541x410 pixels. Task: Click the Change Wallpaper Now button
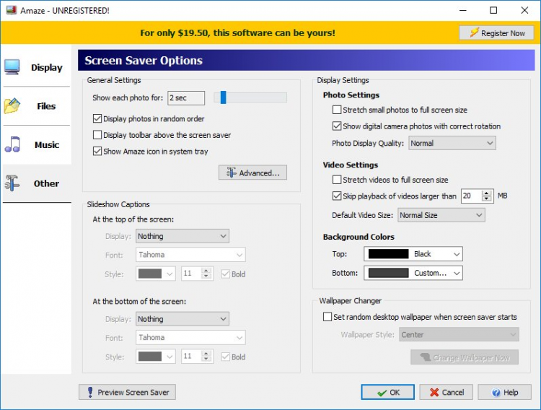(465, 357)
